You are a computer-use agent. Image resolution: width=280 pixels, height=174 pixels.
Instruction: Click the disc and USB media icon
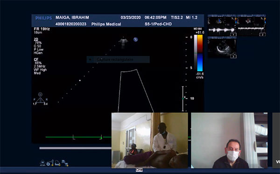click(x=50, y=163)
